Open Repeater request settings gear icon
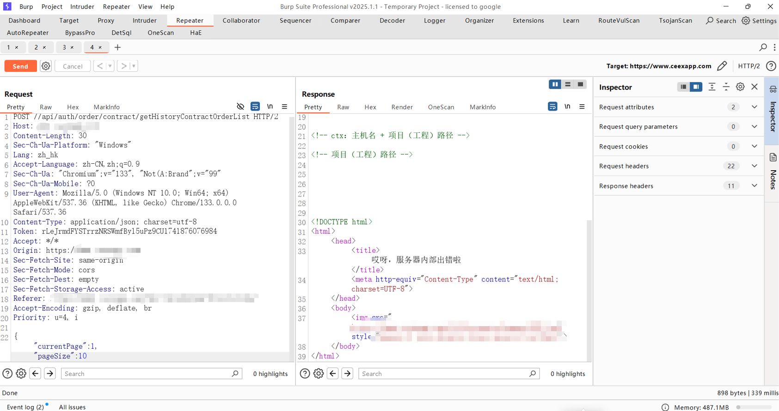Image resolution: width=779 pixels, height=411 pixels. coord(46,66)
